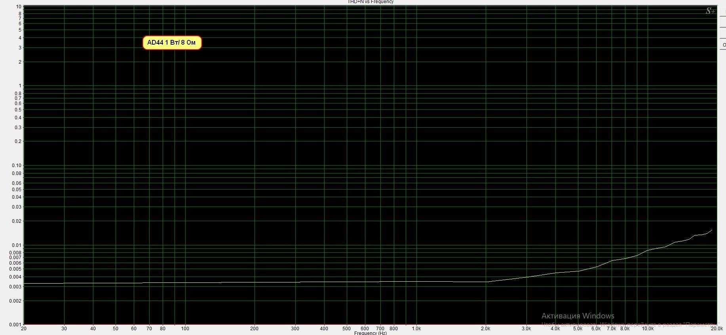Click the THD+N vs Frequency graph title
Image resolution: width=726 pixels, height=335 pixels.
pos(371,2)
